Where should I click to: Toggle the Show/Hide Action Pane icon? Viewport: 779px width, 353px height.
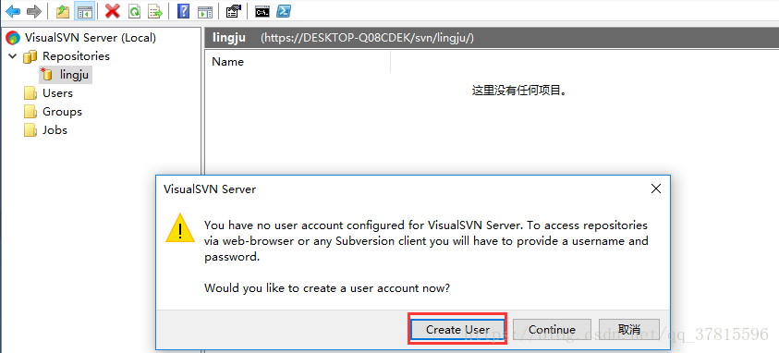(x=205, y=11)
